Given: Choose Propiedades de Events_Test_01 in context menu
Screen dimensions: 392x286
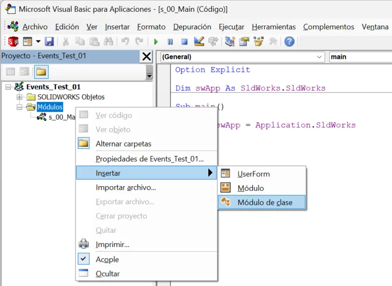Looking at the screenshot, I should (146, 159).
